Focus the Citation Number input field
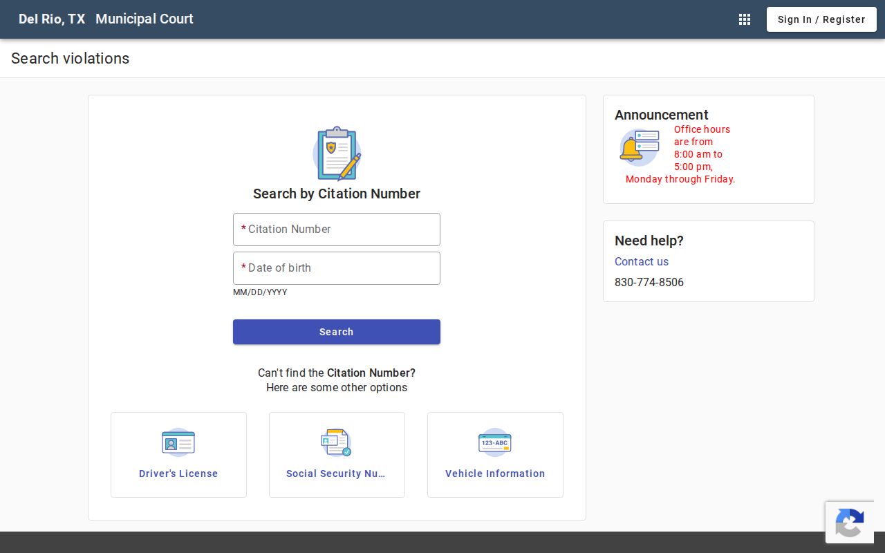885x553 pixels. [x=337, y=229]
